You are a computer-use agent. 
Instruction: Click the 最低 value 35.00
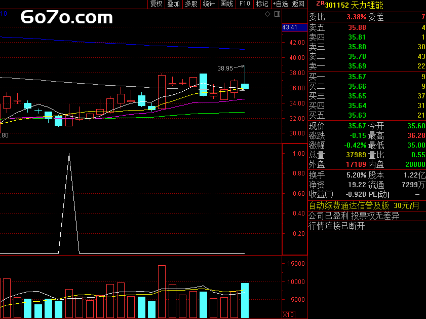point(416,145)
